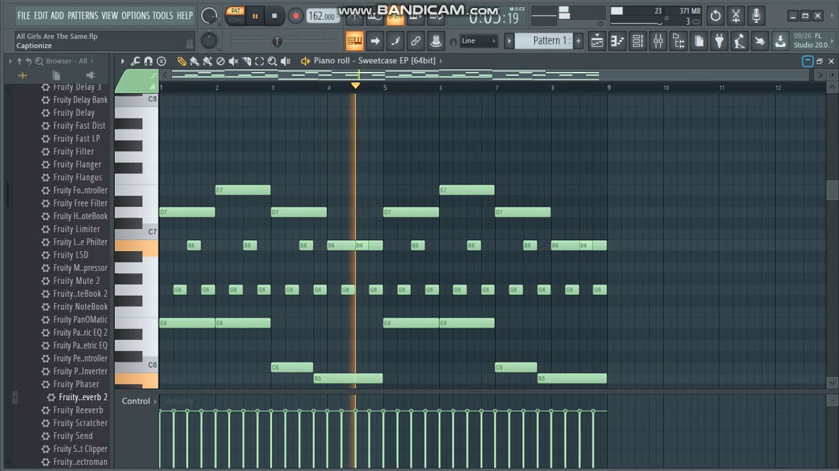Select the Draw pencil tool in piano roll
The image size is (839, 471).
(x=182, y=61)
